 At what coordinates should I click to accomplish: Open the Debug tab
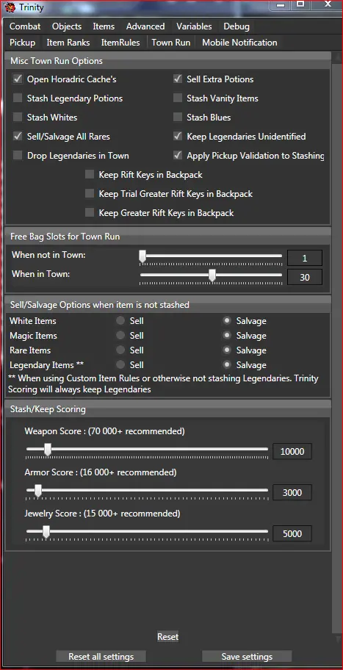click(237, 26)
